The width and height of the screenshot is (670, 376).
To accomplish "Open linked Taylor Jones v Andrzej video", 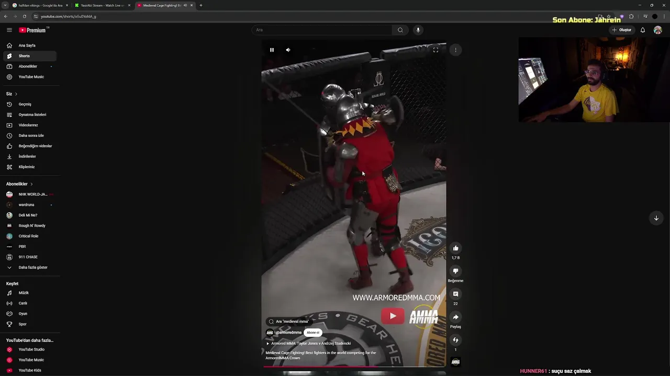I will pyautogui.click(x=309, y=344).
